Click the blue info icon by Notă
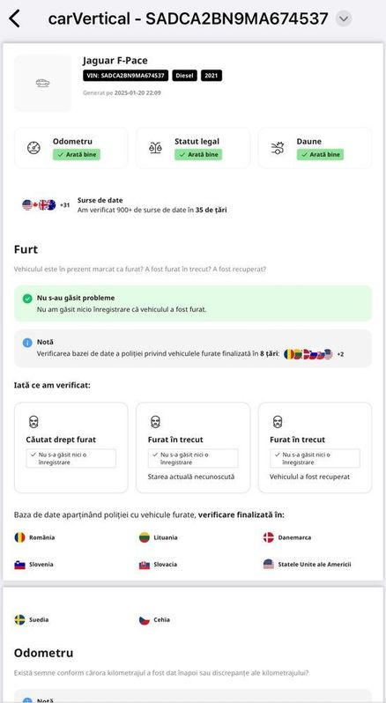This screenshot has width=386, height=703. [27, 343]
